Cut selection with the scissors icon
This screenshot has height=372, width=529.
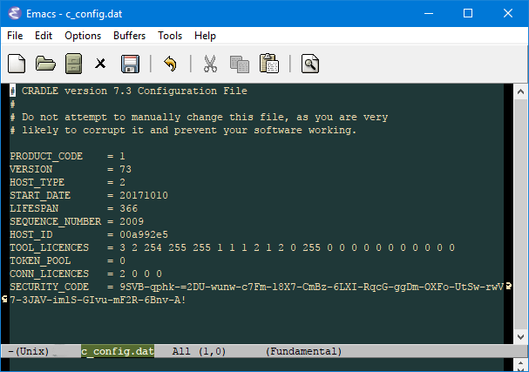point(210,64)
